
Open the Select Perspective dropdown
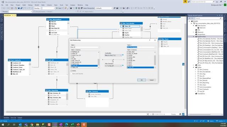(x=104, y=8)
